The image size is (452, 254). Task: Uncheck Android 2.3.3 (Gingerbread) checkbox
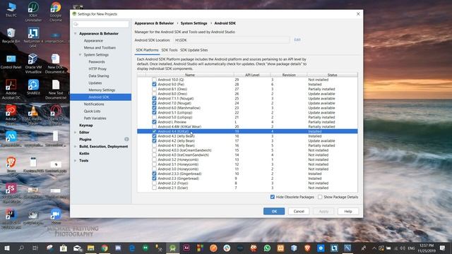click(154, 174)
